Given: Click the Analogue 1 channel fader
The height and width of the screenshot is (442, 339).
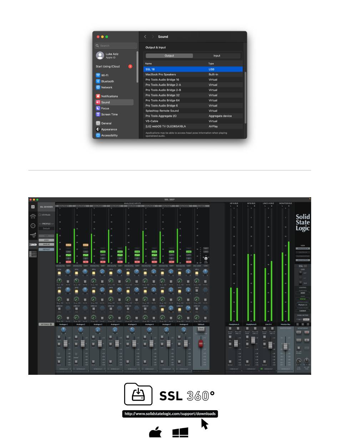Looking at the screenshot, I should 65,343.
